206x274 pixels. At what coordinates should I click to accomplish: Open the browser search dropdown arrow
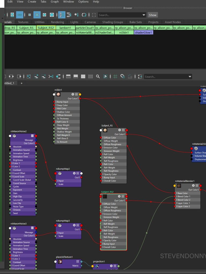[144, 15]
